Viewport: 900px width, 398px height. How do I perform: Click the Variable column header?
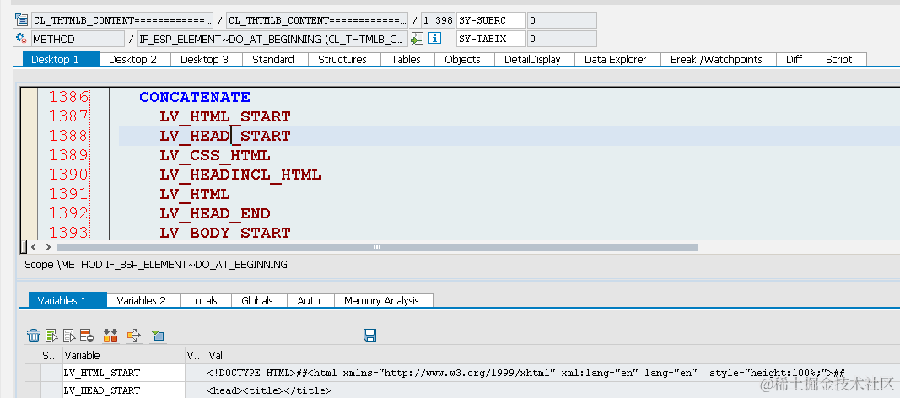click(x=123, y=356)
